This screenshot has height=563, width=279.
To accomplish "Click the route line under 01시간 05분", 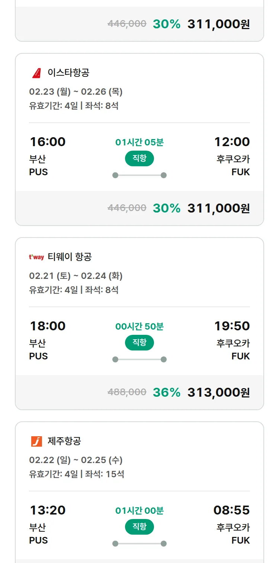I will (139, 175).
